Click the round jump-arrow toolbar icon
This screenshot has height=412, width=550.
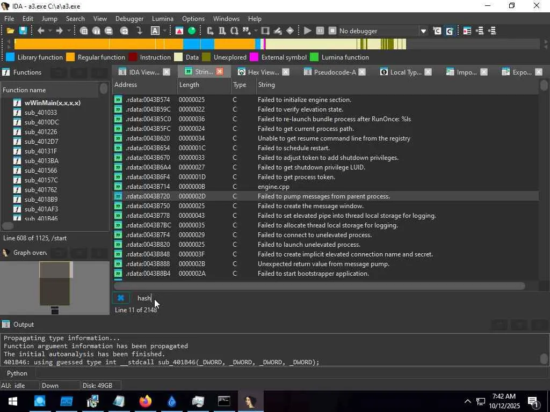pyautogui.click(x=124, y=31)
